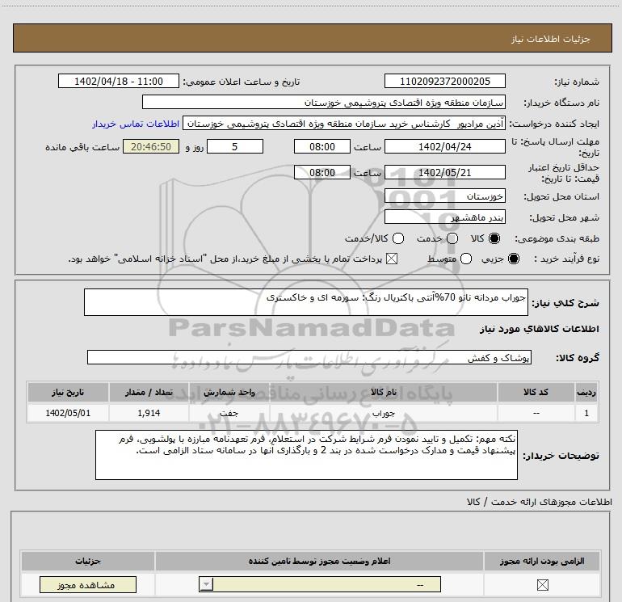Click the اطلاعات مجوزهای ارائه خدمت / کالا heading

point(539,502)
